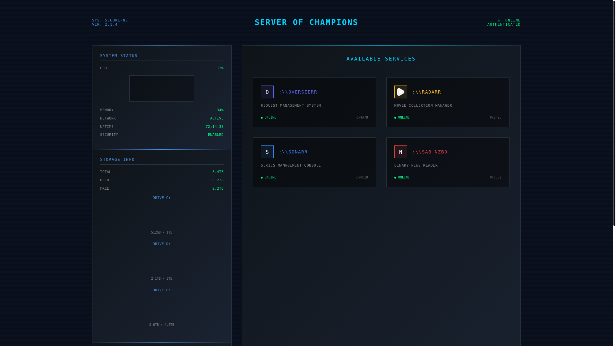Viewport: 616px width, 346px height.
Task: Click the Network ACTIVE value
Action: point(217,118)
